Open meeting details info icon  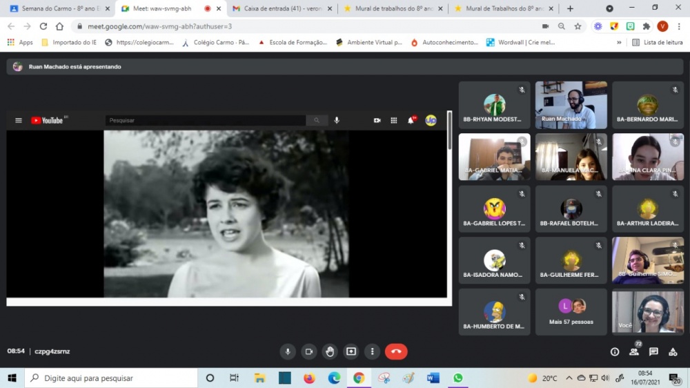pos(615,351)
